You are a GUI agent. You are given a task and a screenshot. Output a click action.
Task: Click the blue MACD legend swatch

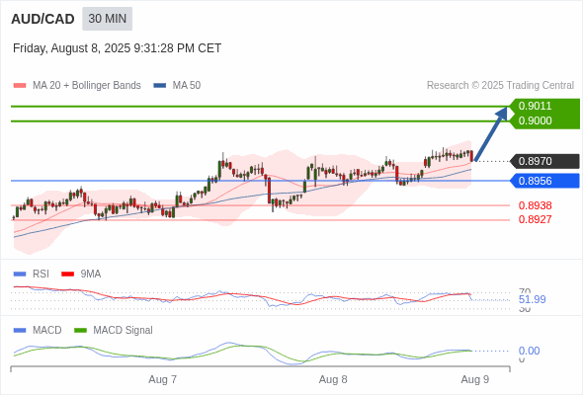tap(20, 331)
